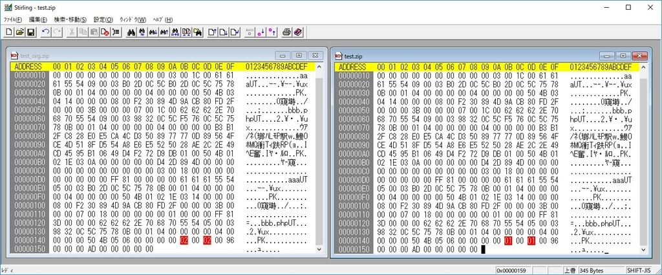
Task: Click address 00000140 in test.zip window
Action: pyautogui.click(x=354, y=240)
